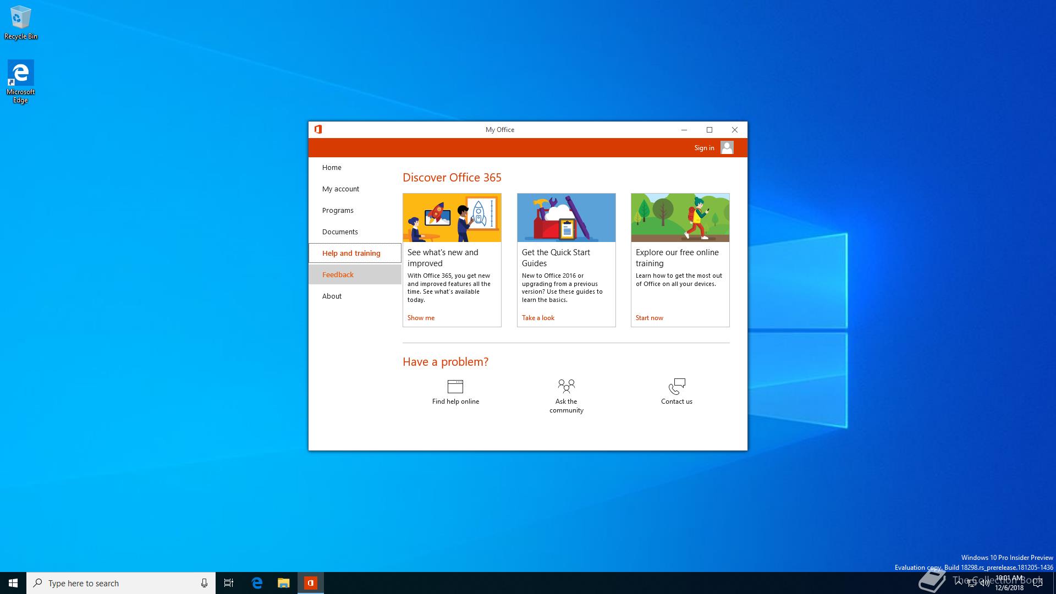Screen dimensions: 1056x594
Task: Click the user avatar icon
Action: pos(727,147)
